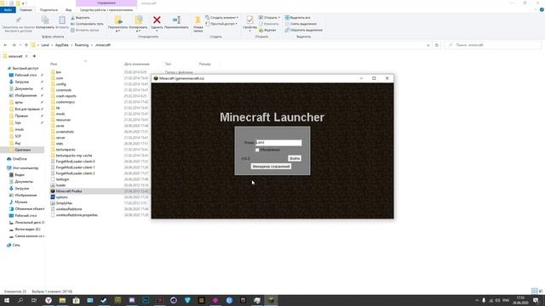
Task: Go up one folder with the up arrow
Action: pos(26,45)
